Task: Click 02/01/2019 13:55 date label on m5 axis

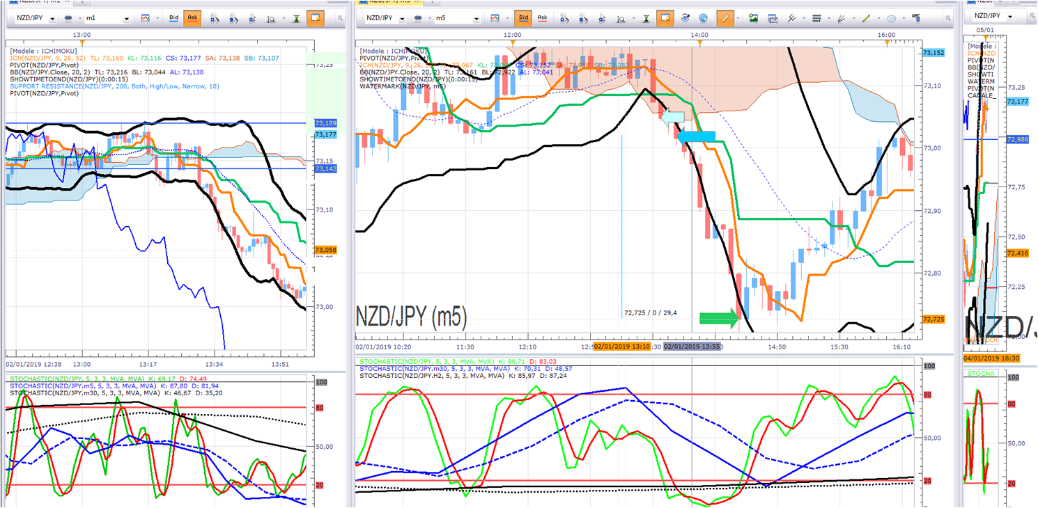Action: pyautogui.click(x=692, y=346)
